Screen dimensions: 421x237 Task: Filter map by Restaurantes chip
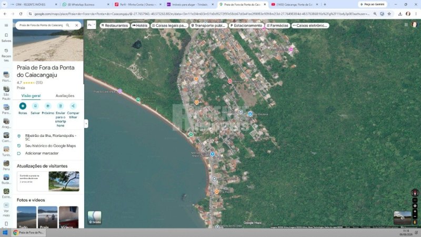tap(115, 25)
